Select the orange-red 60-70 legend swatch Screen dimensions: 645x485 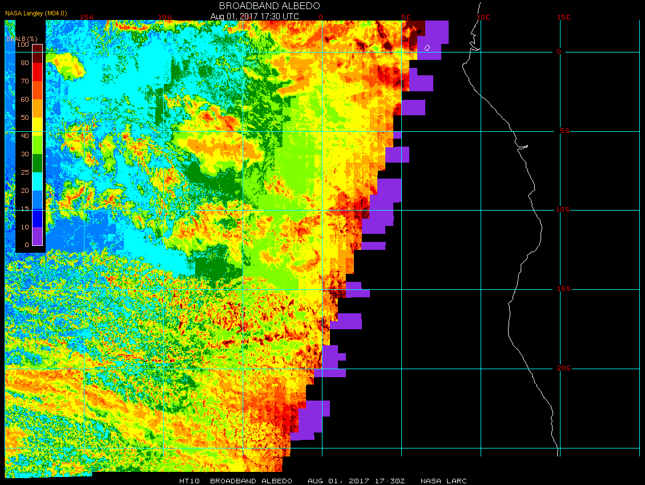38,90
